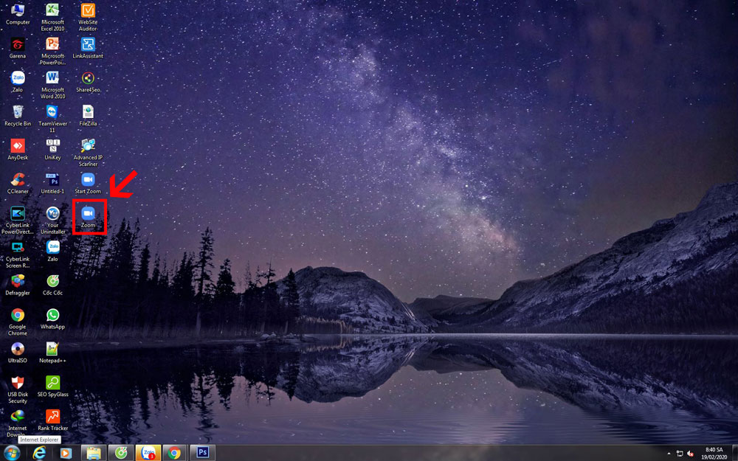Viewport: 738px width, 461px height.
Task: Click the Garena desktop icon
Action: [x=18, y=45]
